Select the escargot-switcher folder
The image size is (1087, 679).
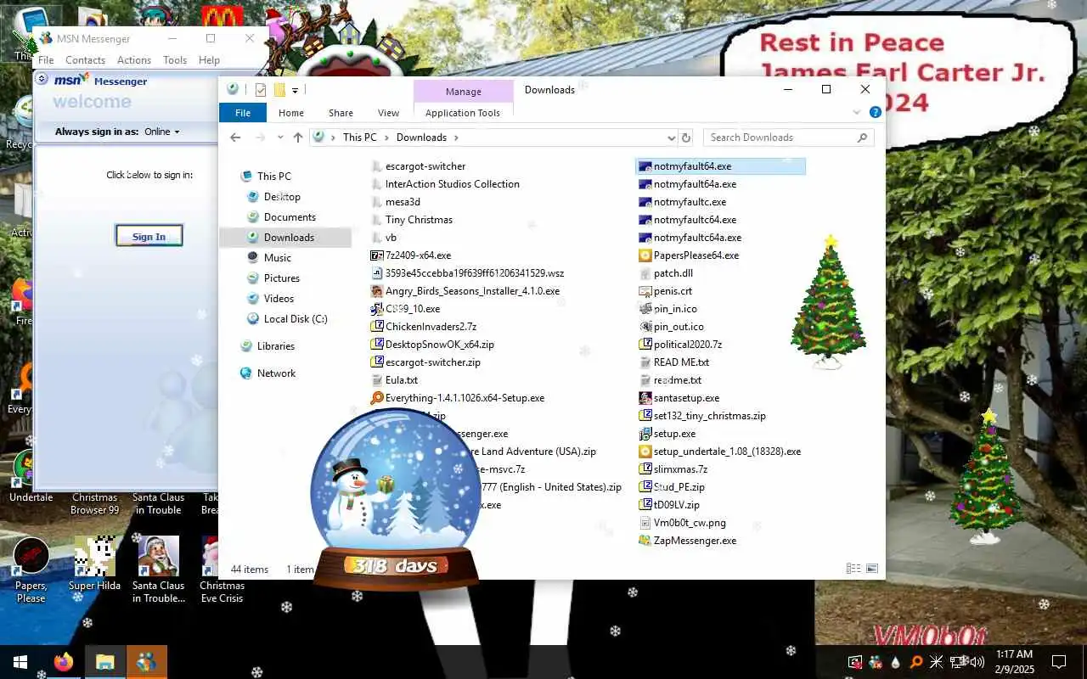425,166
